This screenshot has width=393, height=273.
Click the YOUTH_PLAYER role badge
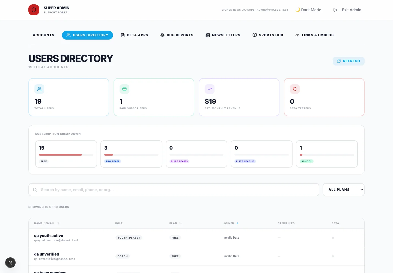tap(129, 238)
